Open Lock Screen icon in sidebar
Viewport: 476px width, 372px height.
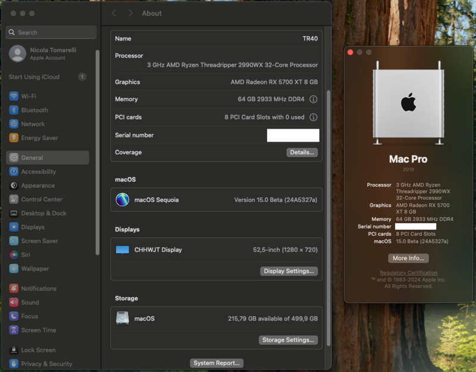[14, 350]
